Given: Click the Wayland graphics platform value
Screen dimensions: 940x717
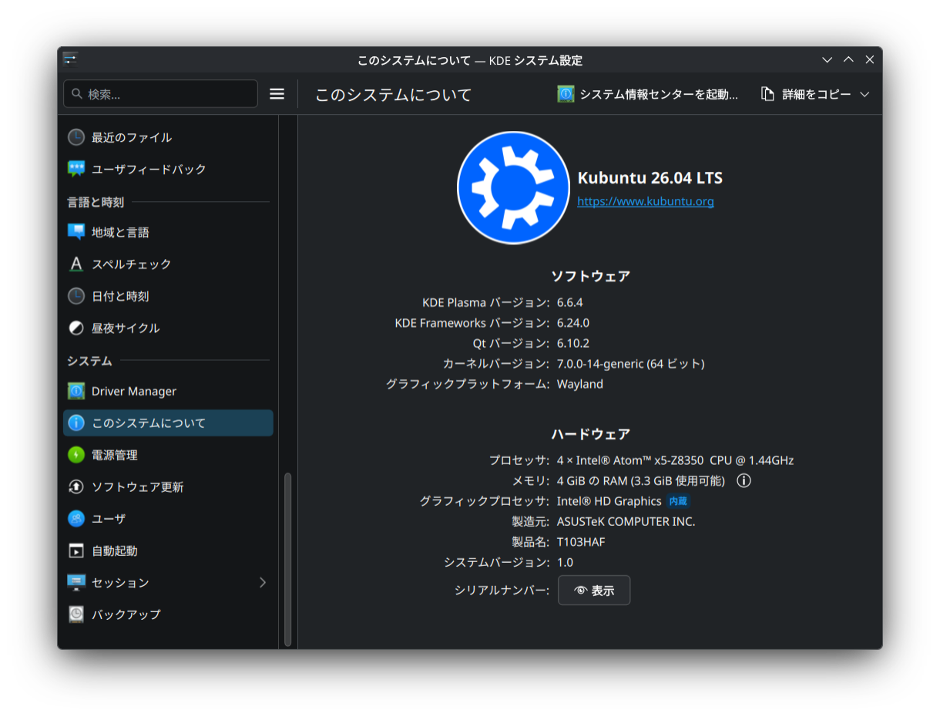Looking at the screenshot, I should 580,384.
